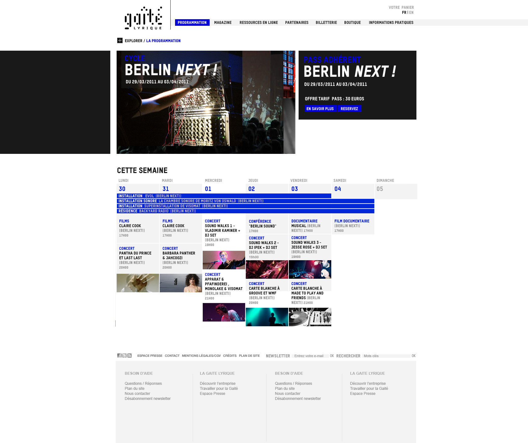528x443 pixels.
Task: Expand the Explorer plus icon
Action: tap(120, 41)
